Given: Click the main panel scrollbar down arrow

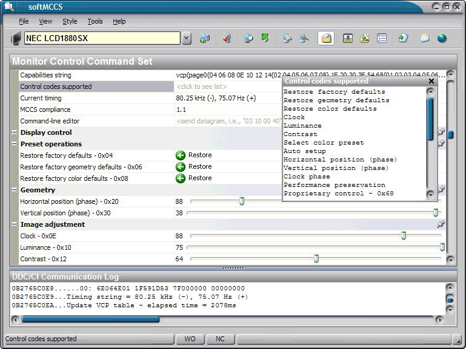Looking at the screenshot, I should pos(450,259).
